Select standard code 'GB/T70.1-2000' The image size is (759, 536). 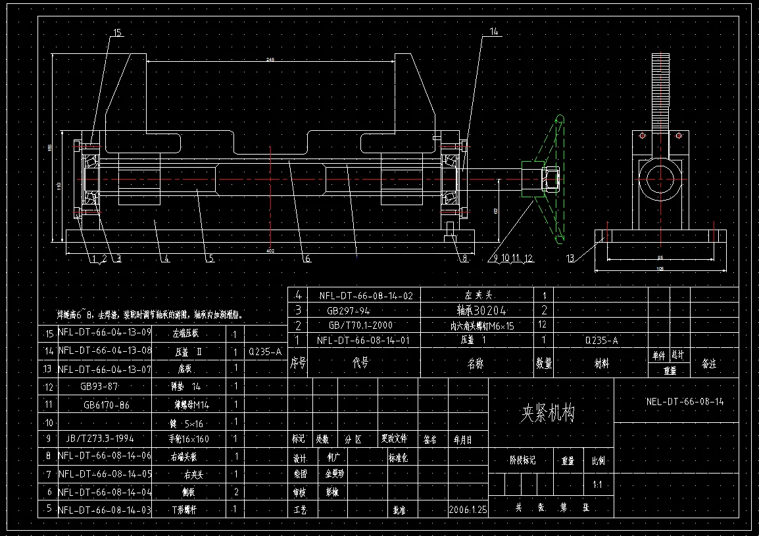360,326
